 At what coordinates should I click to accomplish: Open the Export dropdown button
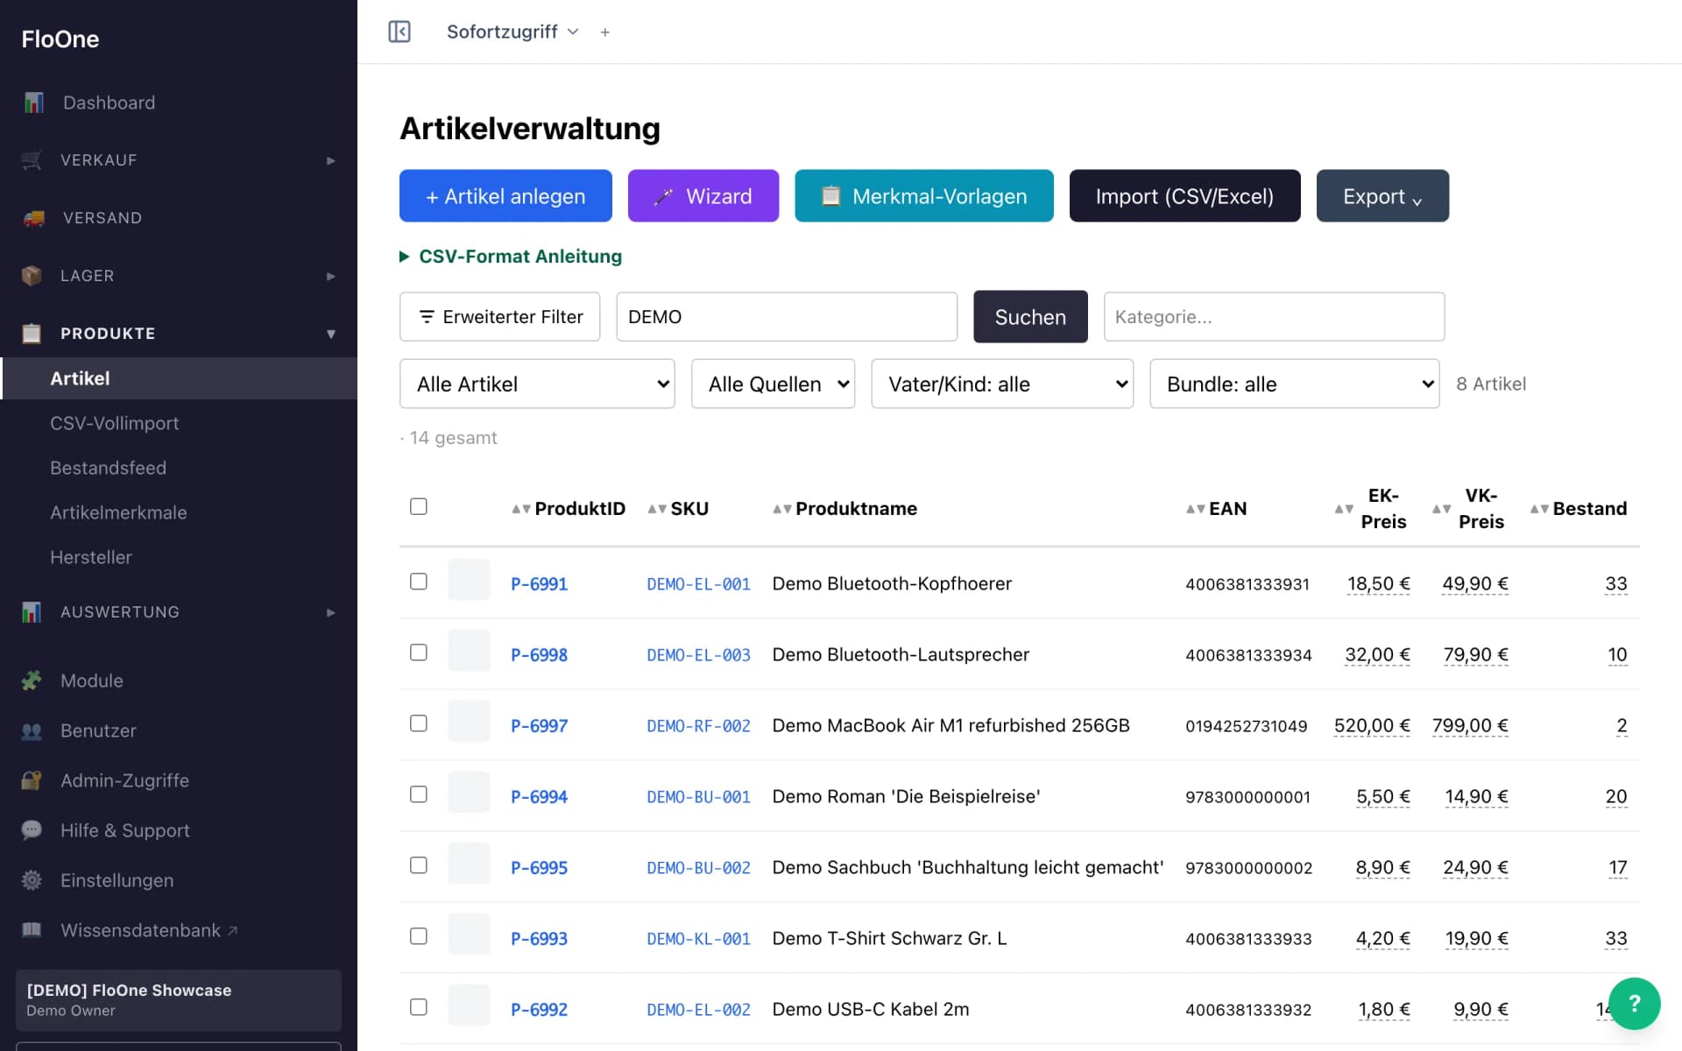tap(1382, 196)
